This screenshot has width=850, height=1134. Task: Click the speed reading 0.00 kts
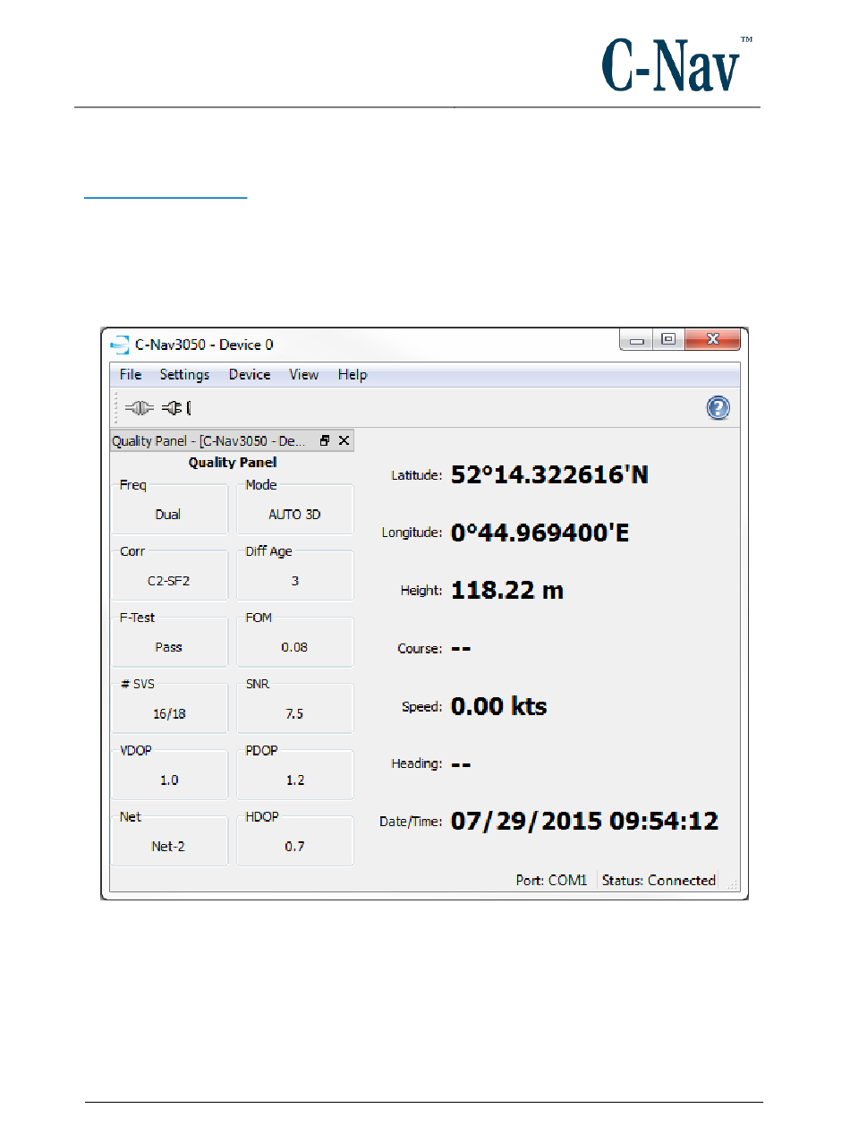coord(498,706)
